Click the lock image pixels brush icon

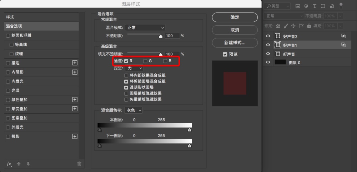pos(286,26)
